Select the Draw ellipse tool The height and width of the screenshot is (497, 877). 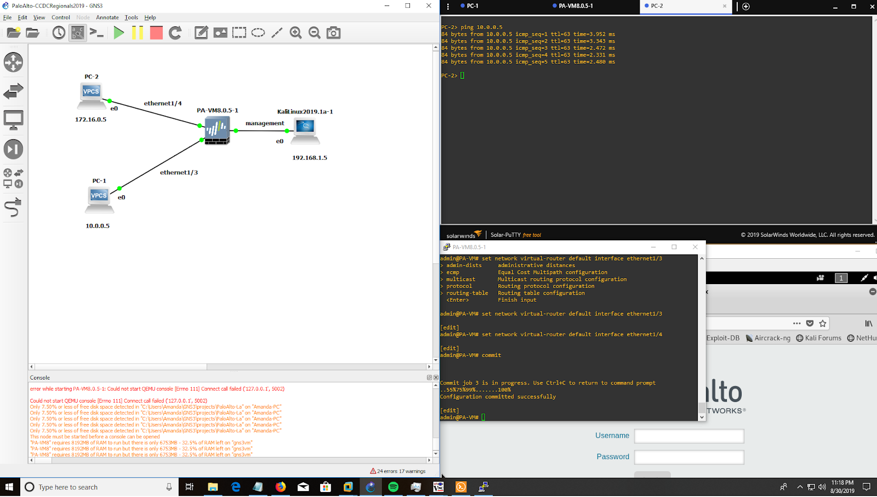click(258, 33)
